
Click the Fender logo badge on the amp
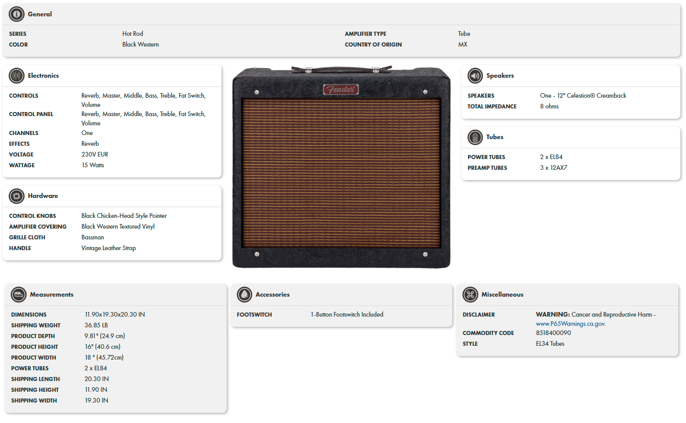(x=341, y=90)
